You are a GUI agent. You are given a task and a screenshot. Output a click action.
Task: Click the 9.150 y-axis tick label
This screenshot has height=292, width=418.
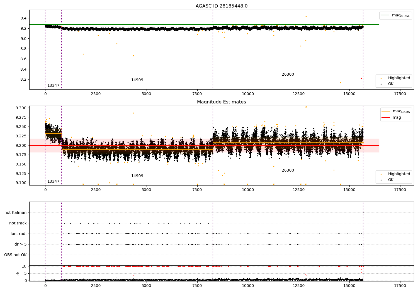coord(21,164)
